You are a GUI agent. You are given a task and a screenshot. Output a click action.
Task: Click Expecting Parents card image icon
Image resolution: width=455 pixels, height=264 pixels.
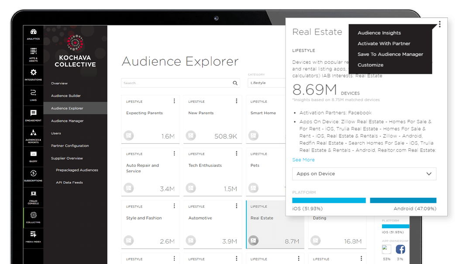[x=128, y=135]
